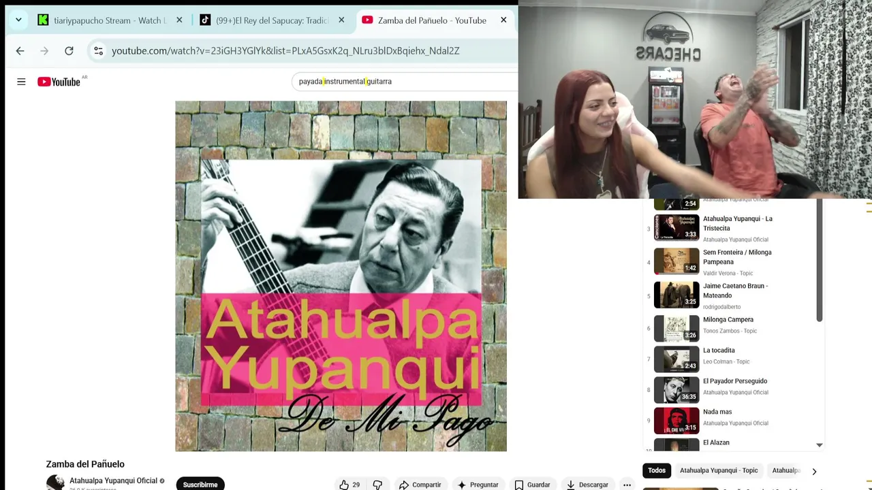Open thumbnail of Milonga Pampeana 1:42
872x490 pixels.
point(676,261)
